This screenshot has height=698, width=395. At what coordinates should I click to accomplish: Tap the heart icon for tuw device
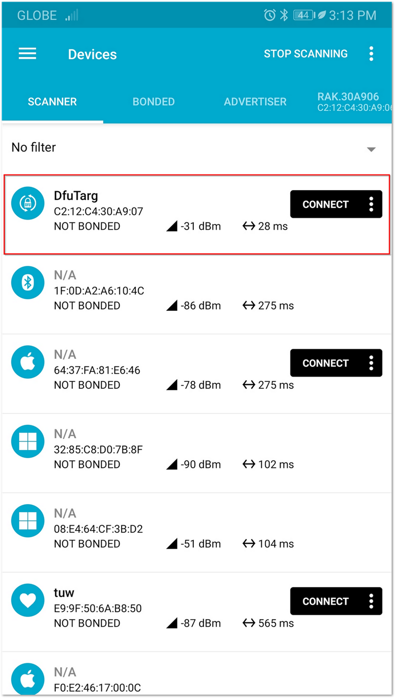pos(28,601)
